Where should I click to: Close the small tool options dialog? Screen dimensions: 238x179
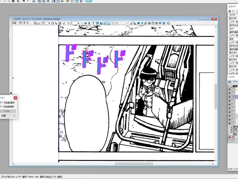pyautogui.click(x=15, y=98)
